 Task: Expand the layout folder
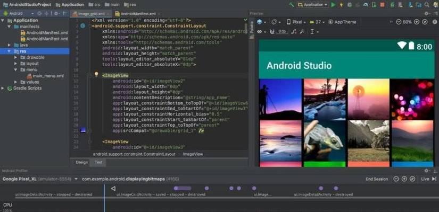[x=15, y=63]
